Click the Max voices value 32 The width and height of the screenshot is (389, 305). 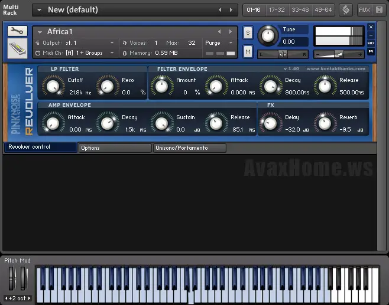tap(192, 43)
